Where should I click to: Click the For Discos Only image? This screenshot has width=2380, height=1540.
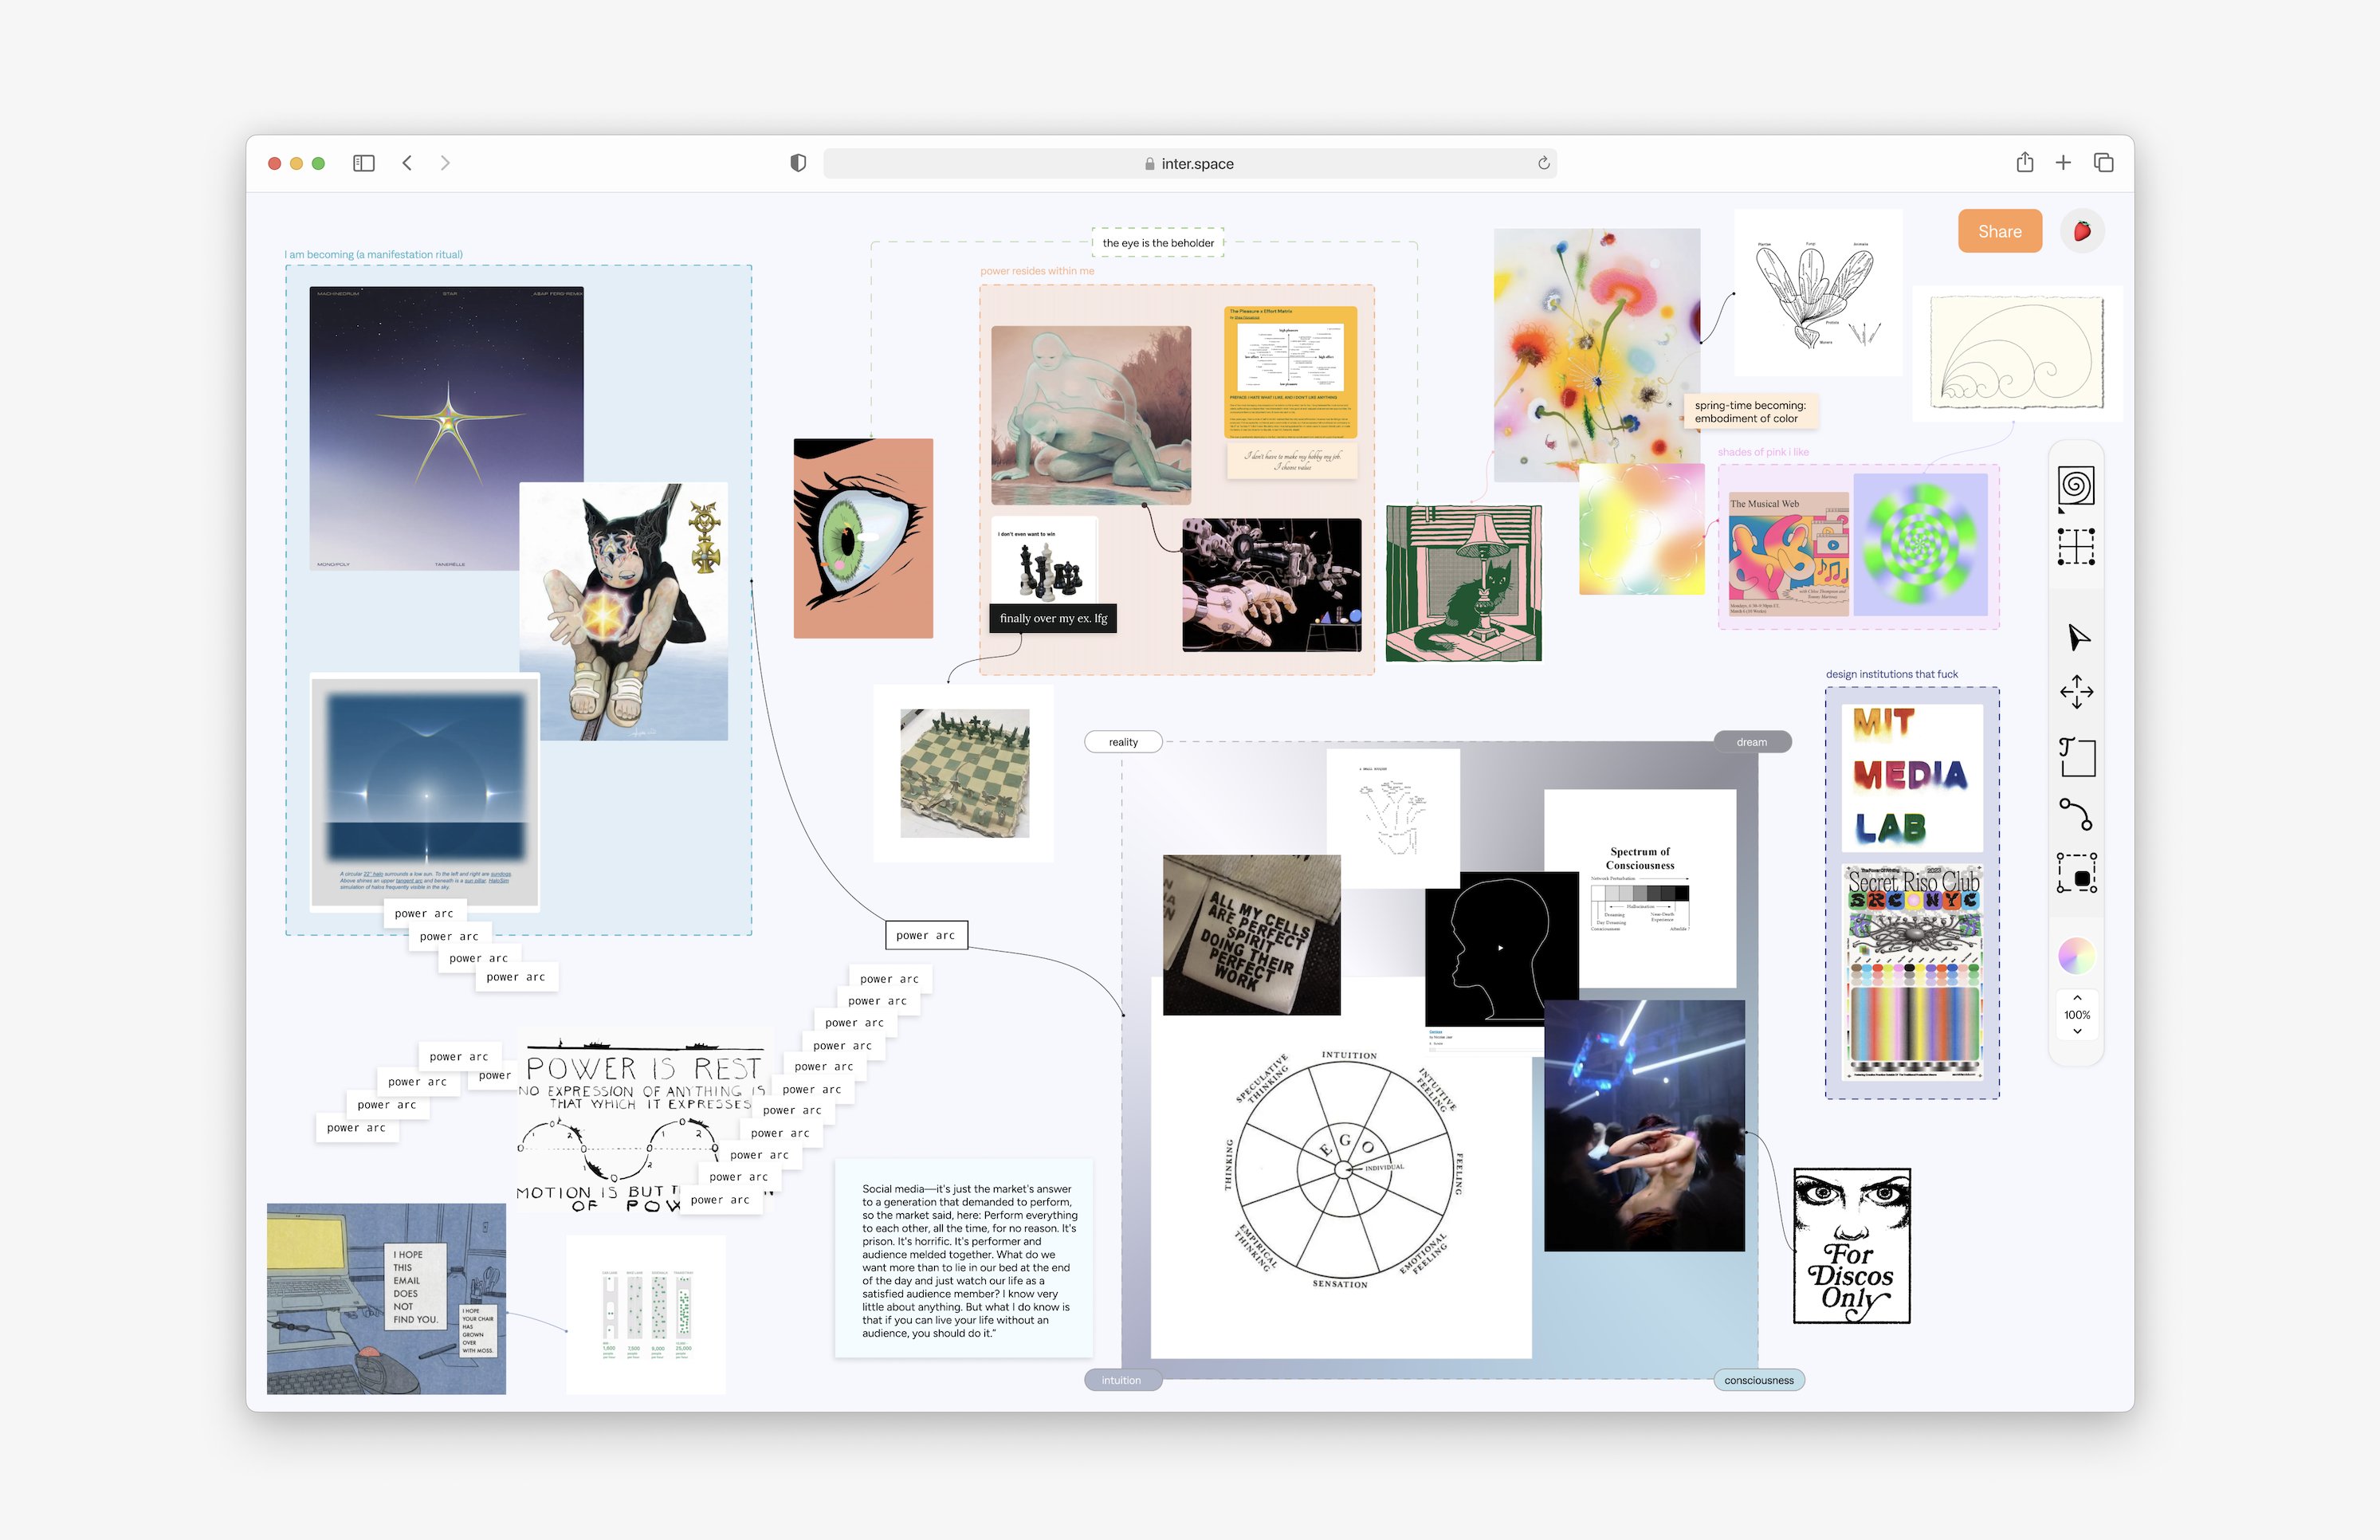pos(1851,1246)
